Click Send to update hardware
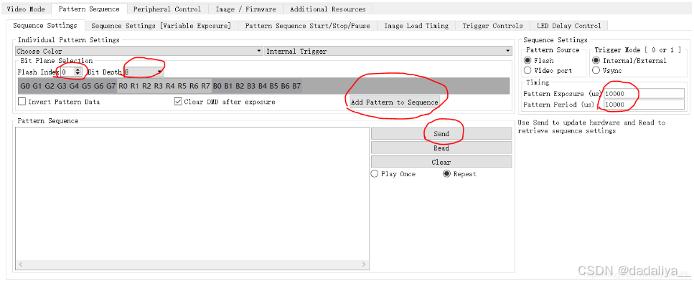Image resolution: width=694 pixels, height=283 pixels. pyautogui.click(x=441, y=133)
